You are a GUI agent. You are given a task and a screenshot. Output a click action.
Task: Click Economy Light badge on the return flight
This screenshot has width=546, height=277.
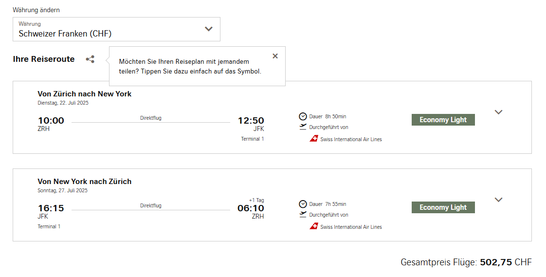coord(443,207)
